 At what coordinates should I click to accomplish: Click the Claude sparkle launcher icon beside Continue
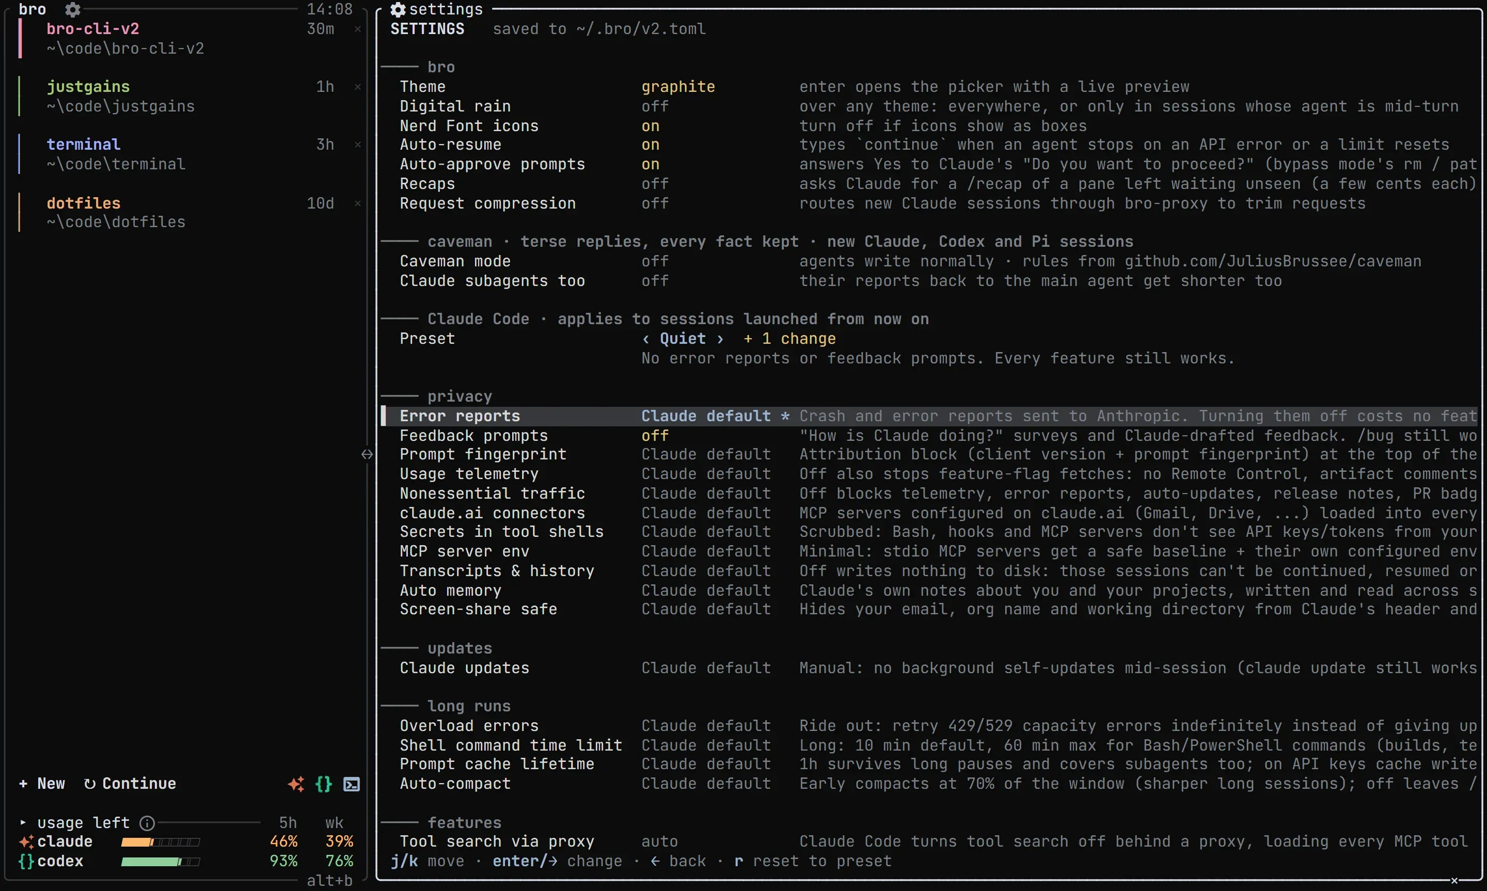point(296,784)
